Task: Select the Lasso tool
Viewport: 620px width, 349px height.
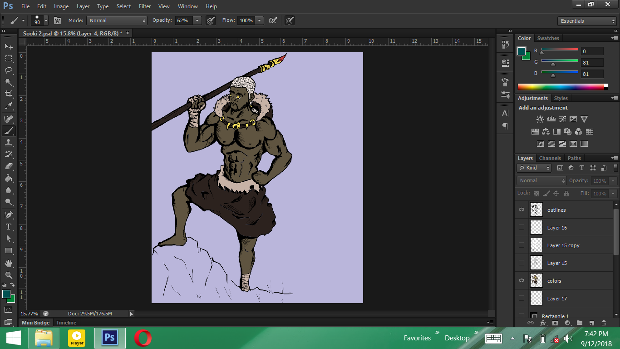Action: pos(9,70)
